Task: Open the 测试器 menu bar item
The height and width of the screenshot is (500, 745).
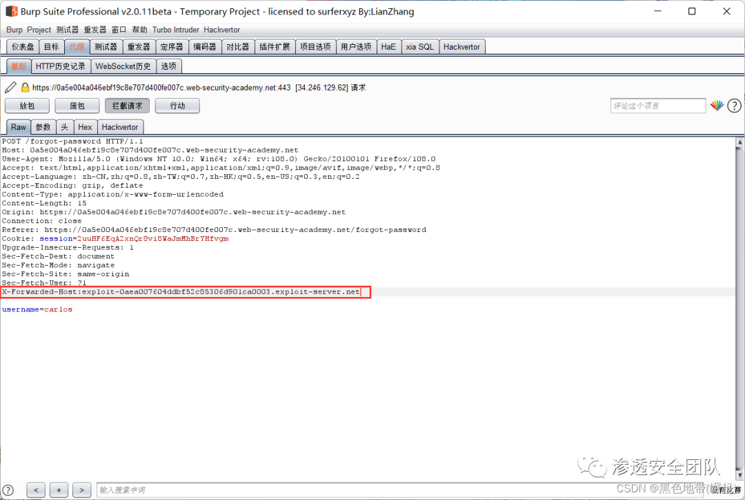Action: [x=68, y=30]
